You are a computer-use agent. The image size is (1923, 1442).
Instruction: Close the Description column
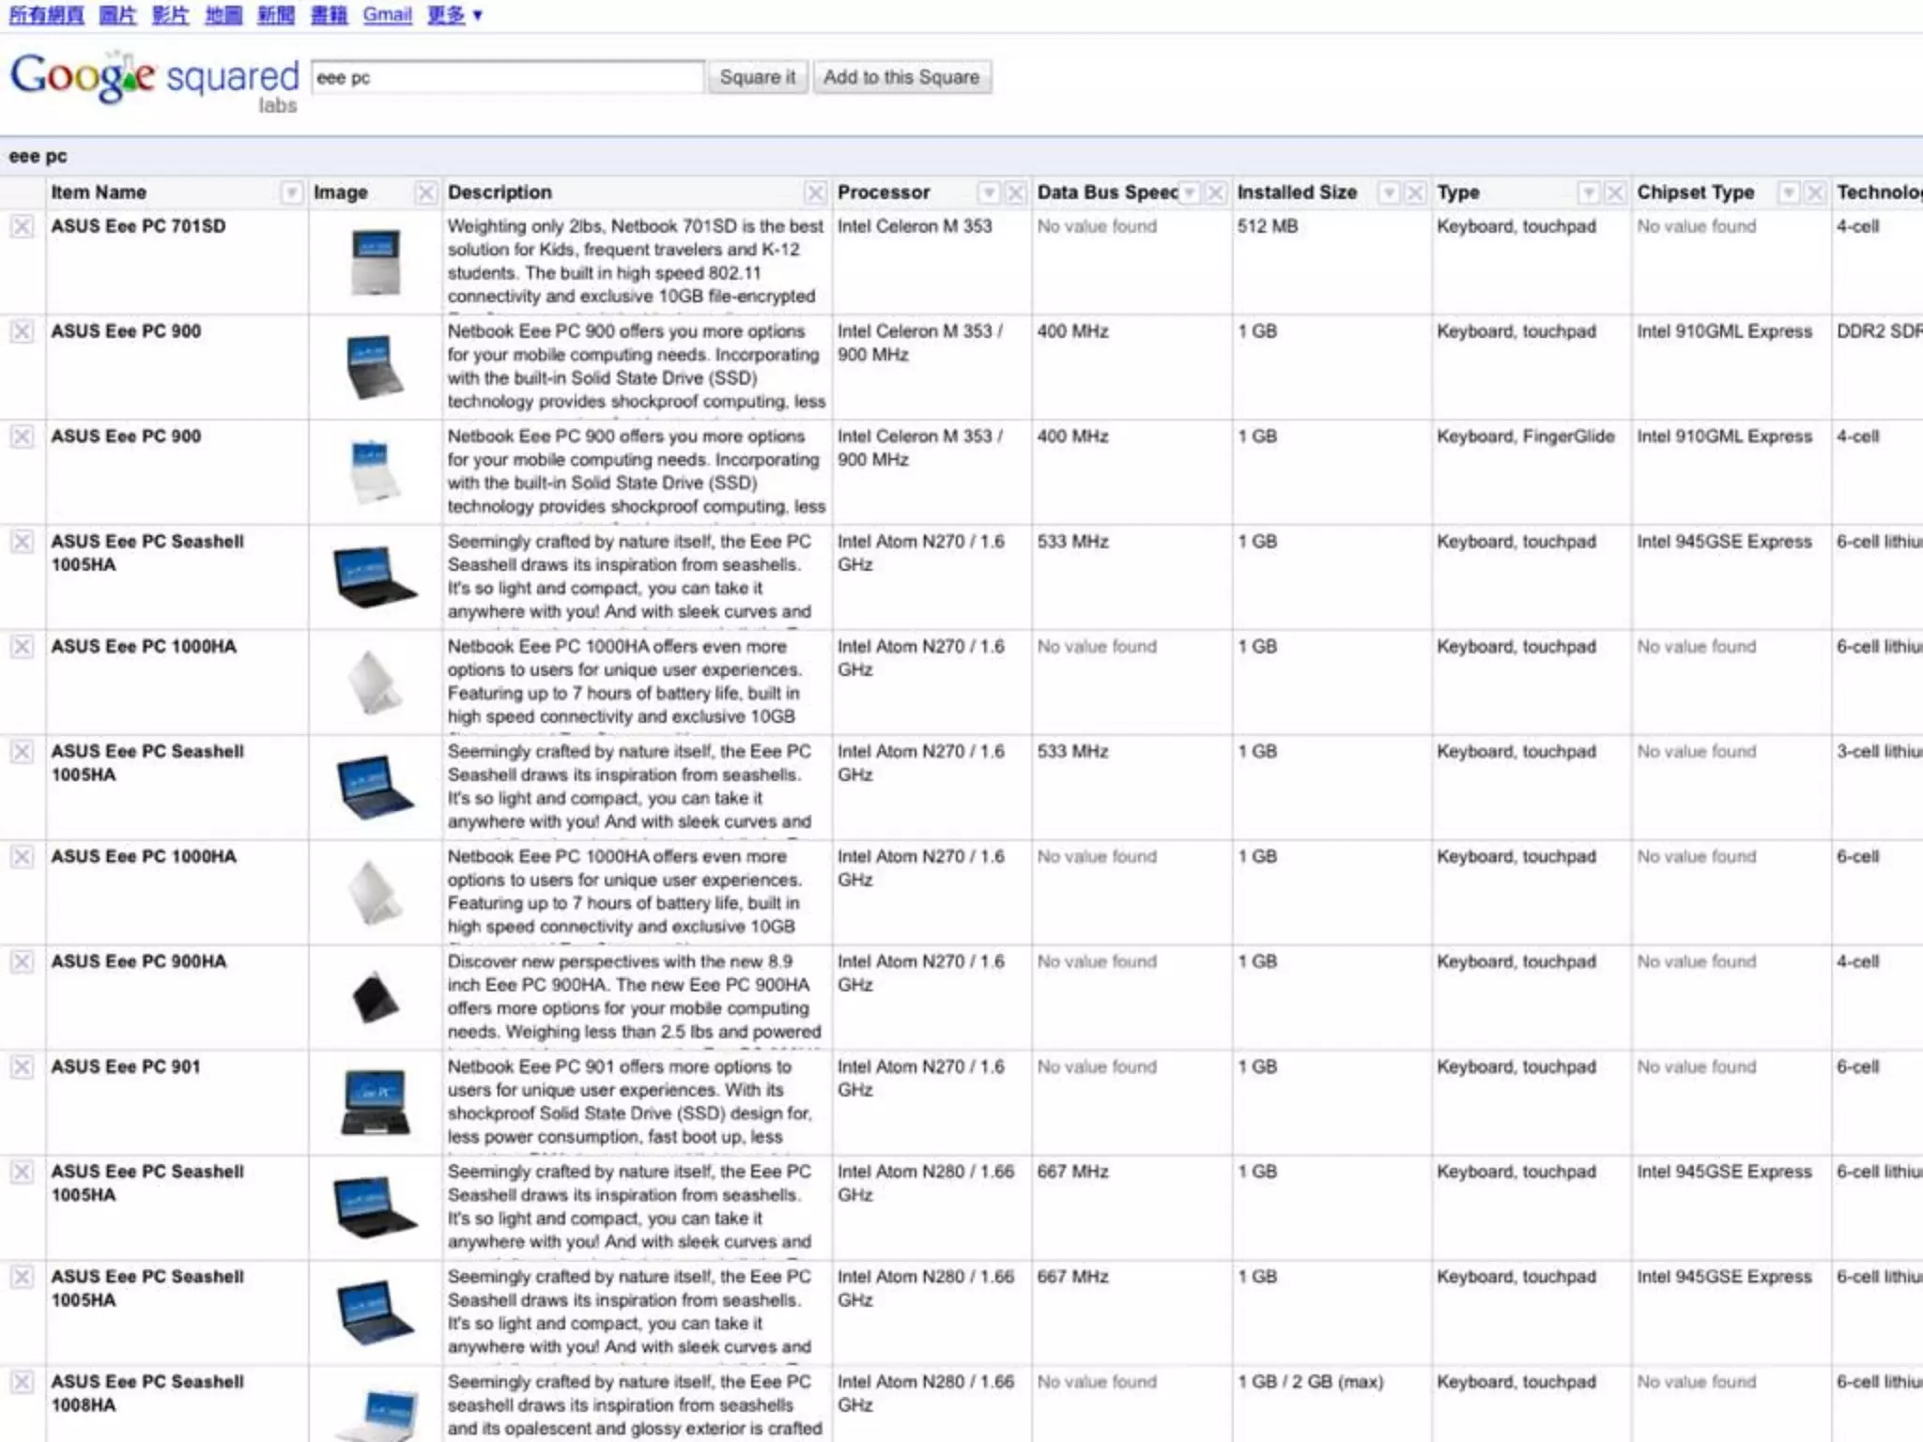point(815,192)
